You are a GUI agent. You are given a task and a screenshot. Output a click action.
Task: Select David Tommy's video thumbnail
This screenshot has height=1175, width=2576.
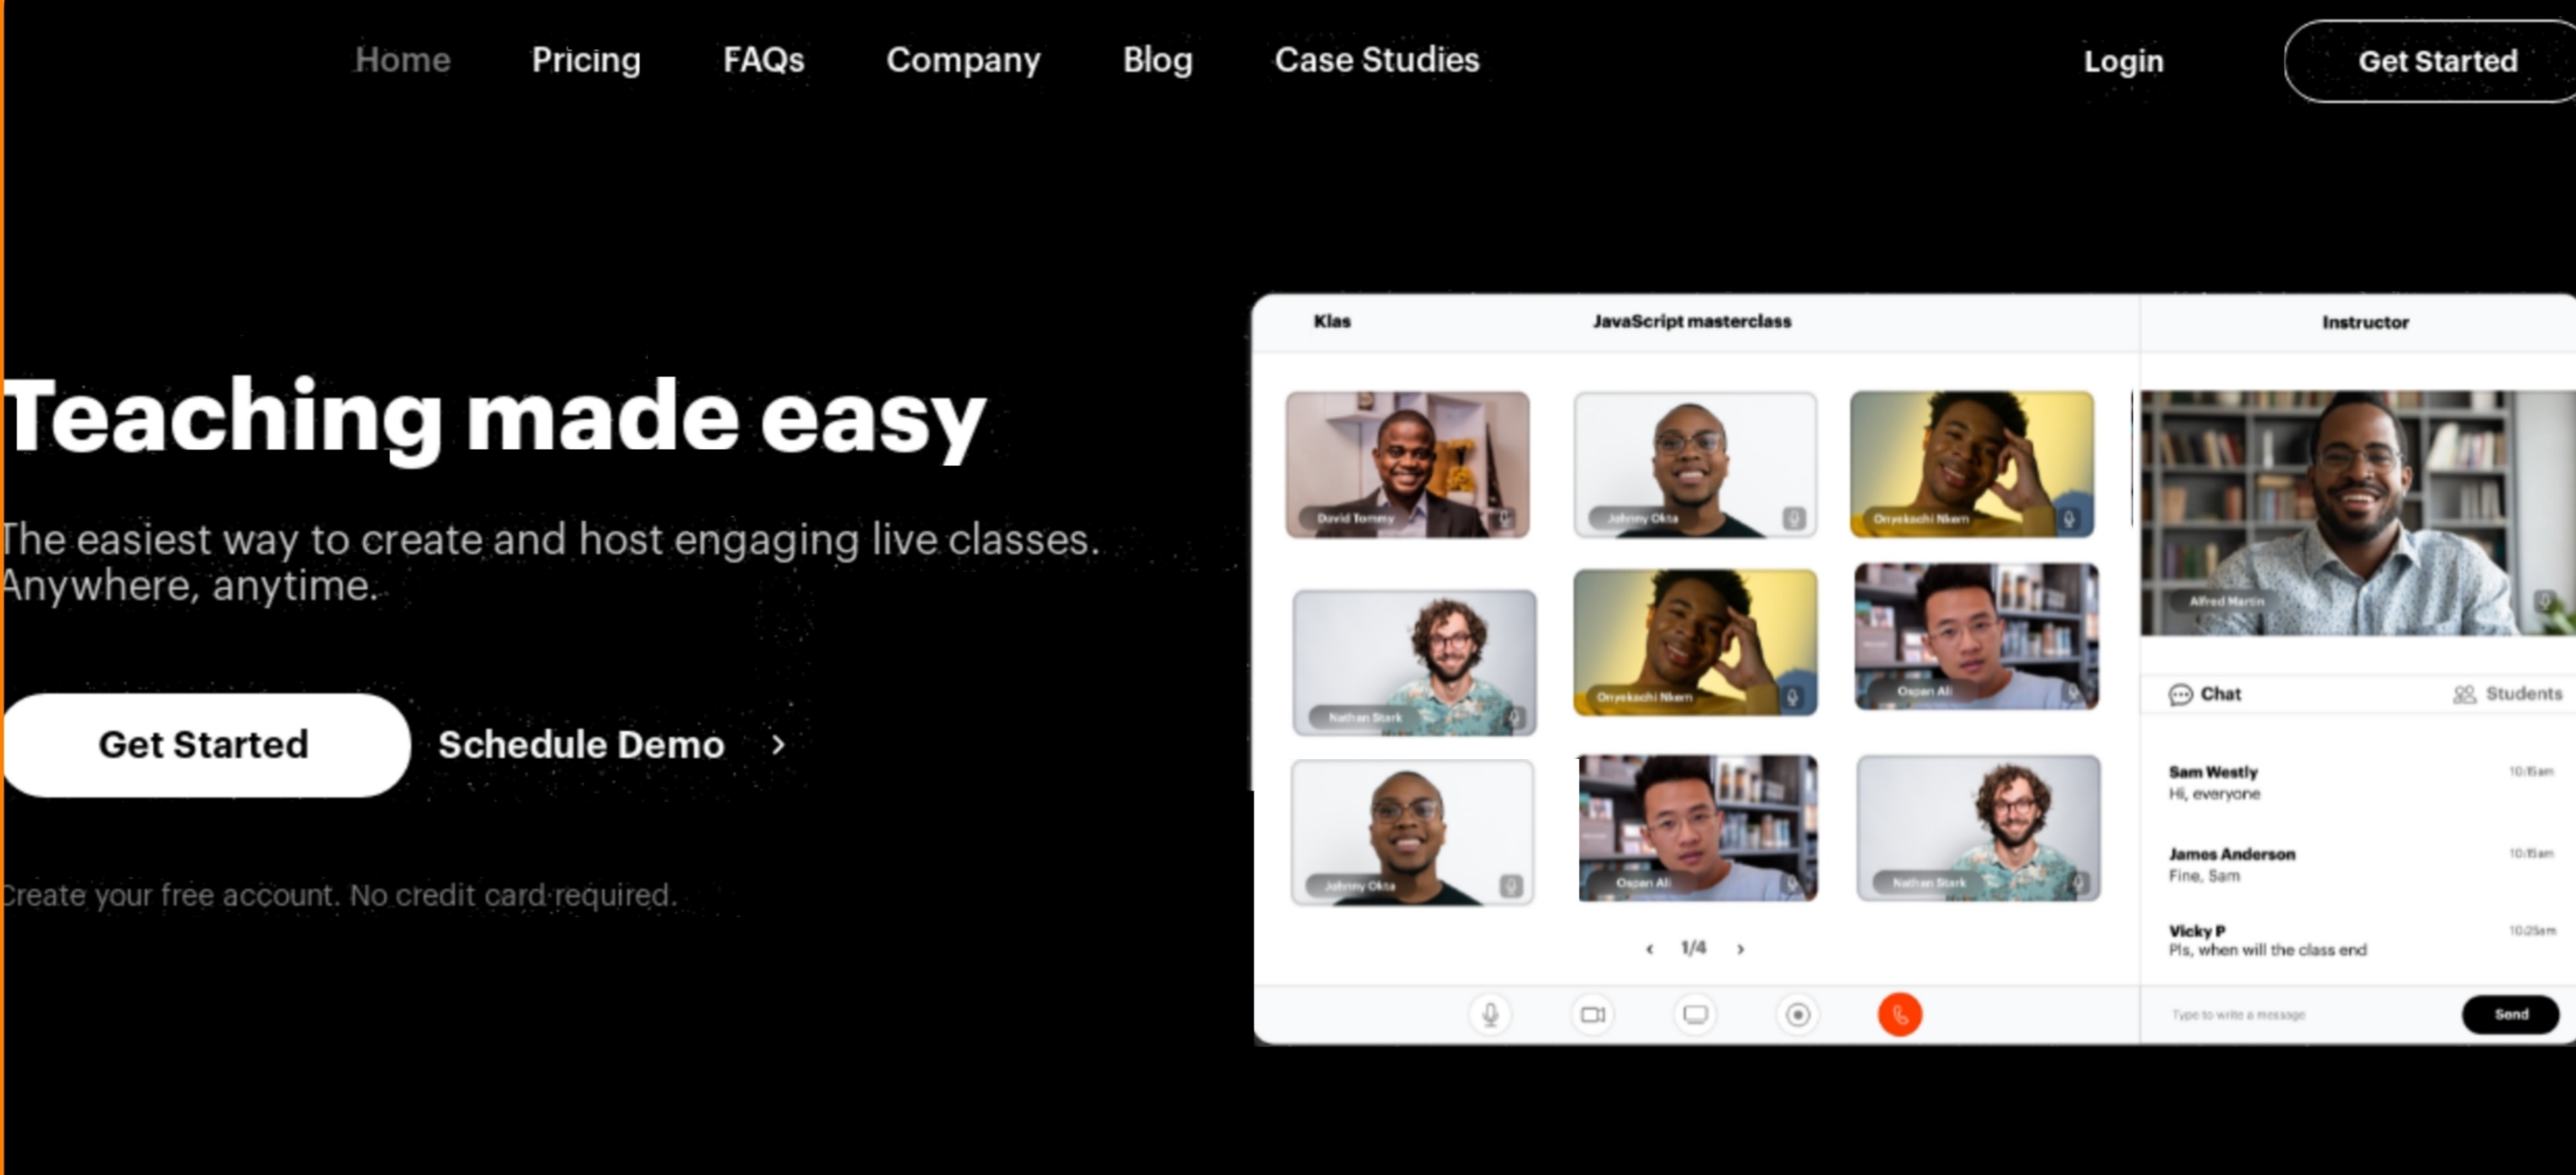click(1407, 464)
